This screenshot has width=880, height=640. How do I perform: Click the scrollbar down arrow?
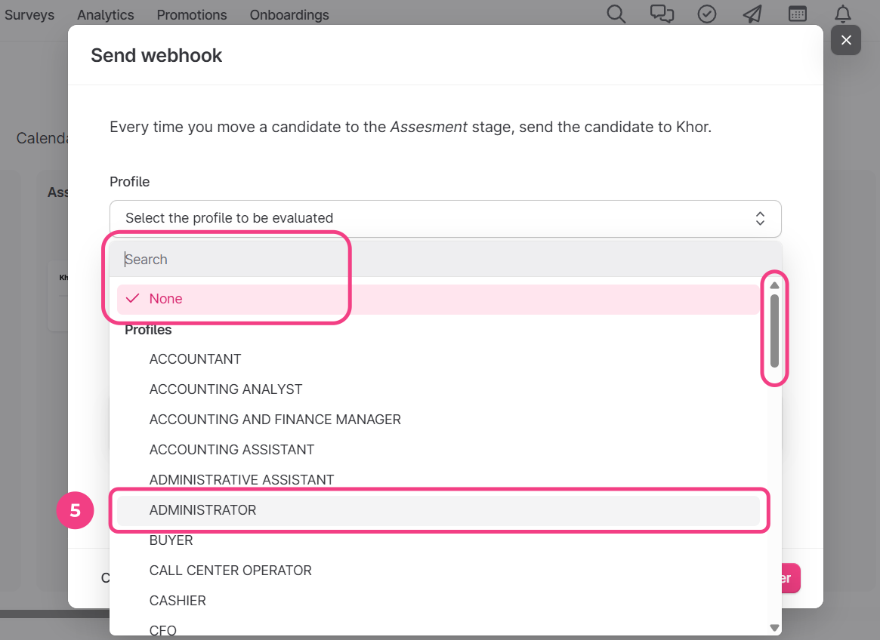click(x=774, y=627)
